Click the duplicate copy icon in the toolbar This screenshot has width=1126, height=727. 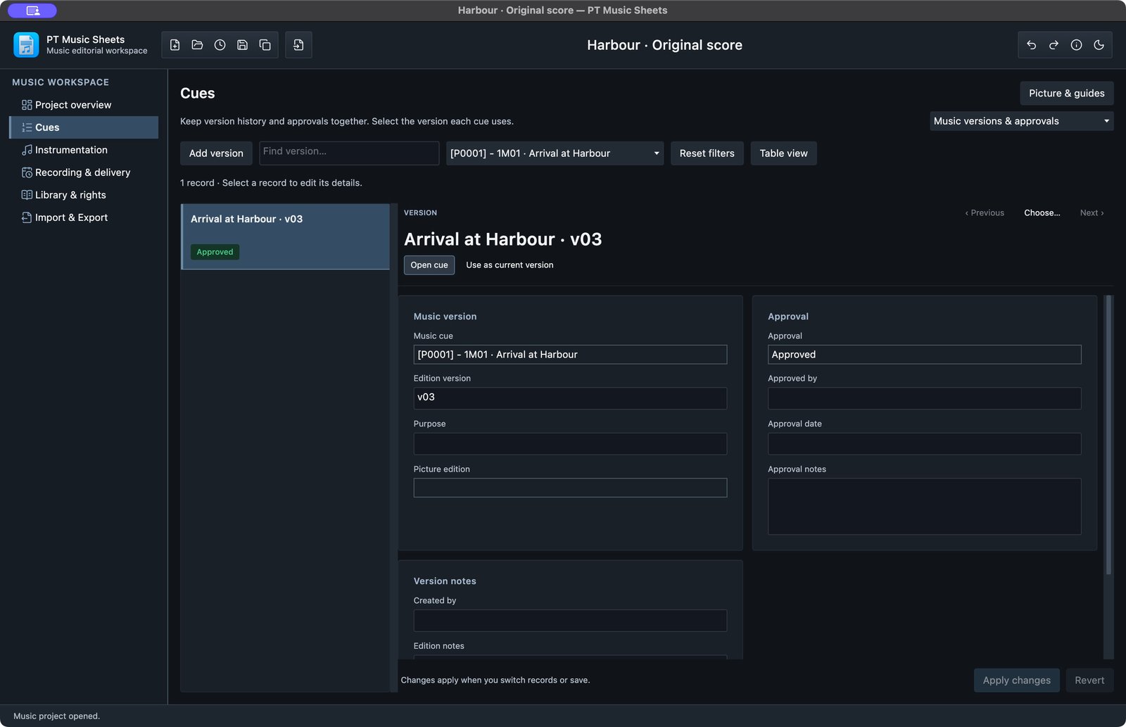265,45
